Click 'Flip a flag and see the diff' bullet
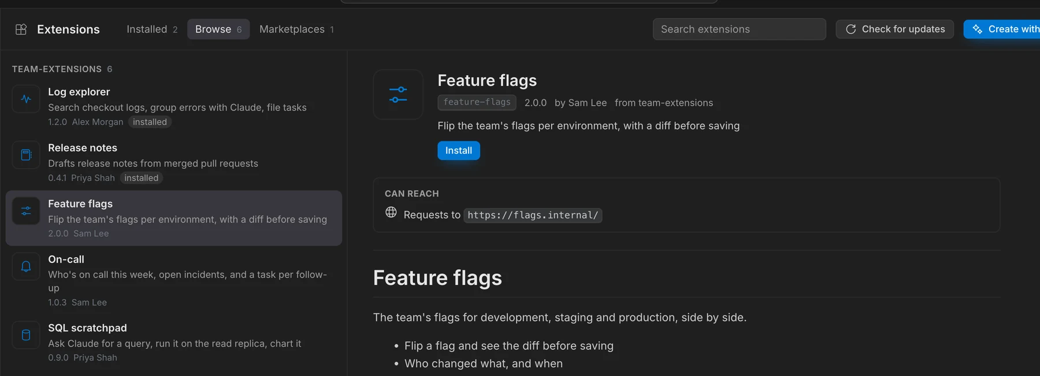Image resolution: width=1040 pixels, height=376 pixels. (509, 345)
